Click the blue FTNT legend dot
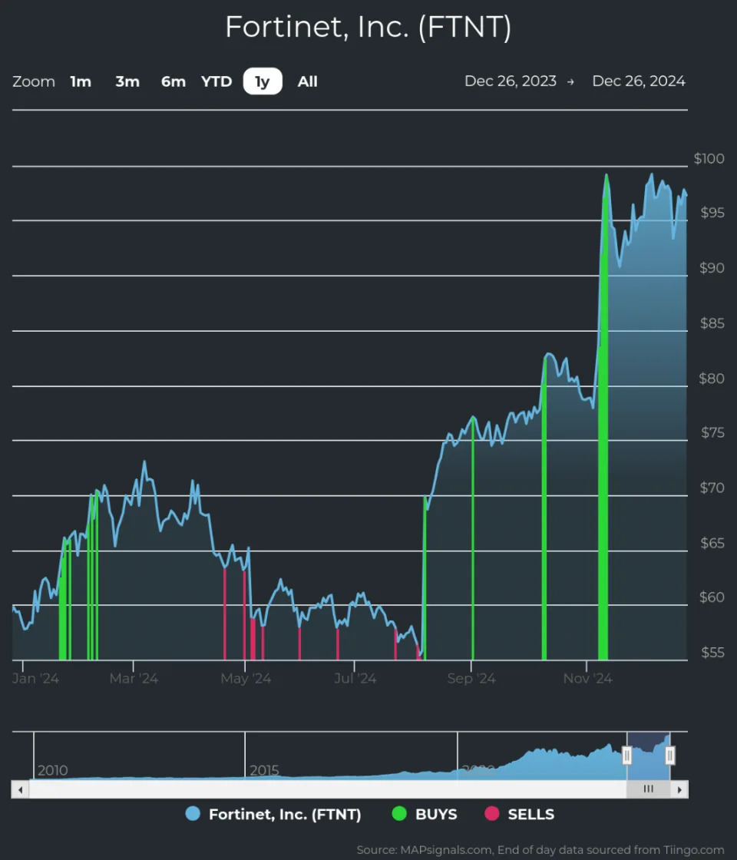Viewport: 737px width, 860px height. pos(193,813)
